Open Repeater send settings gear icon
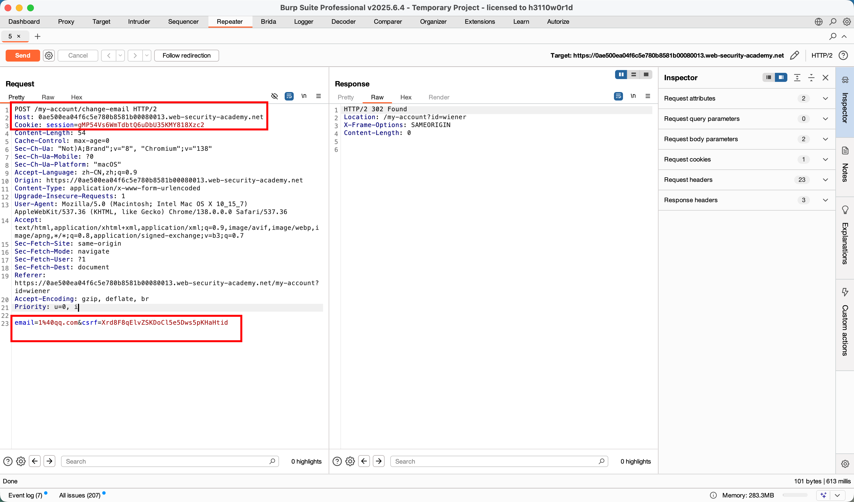 (x=49, y=55)
